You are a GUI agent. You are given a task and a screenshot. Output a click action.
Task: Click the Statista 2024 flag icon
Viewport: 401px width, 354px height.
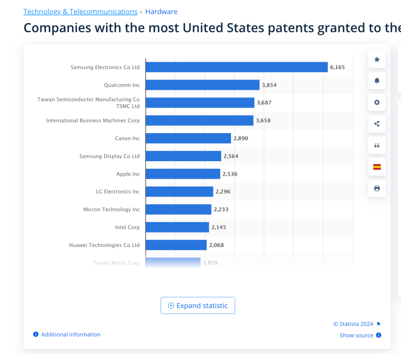pyautogui.click(x=379, y=324)
